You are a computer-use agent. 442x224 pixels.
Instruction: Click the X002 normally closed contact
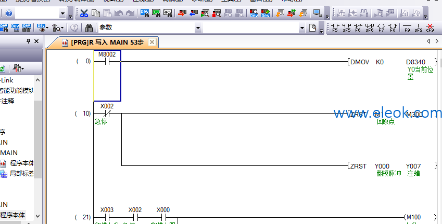[107, 114]
